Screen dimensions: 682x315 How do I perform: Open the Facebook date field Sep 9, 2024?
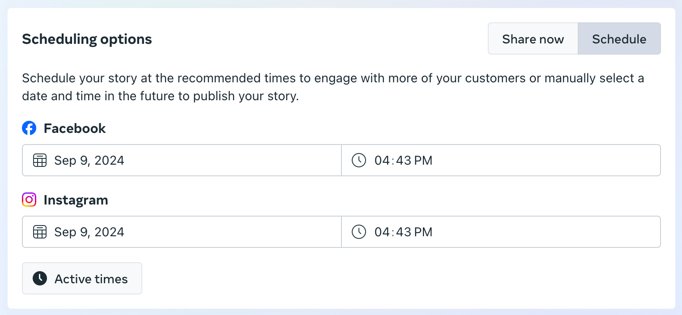pyautogui.click(x=182, y=160)
